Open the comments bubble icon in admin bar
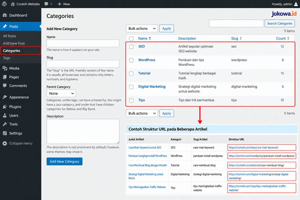This screenshot has height=200, width=300. tap(46, 4)
